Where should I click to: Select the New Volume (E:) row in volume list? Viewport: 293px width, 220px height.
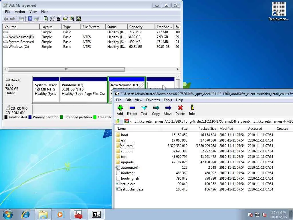click(92, 37)
